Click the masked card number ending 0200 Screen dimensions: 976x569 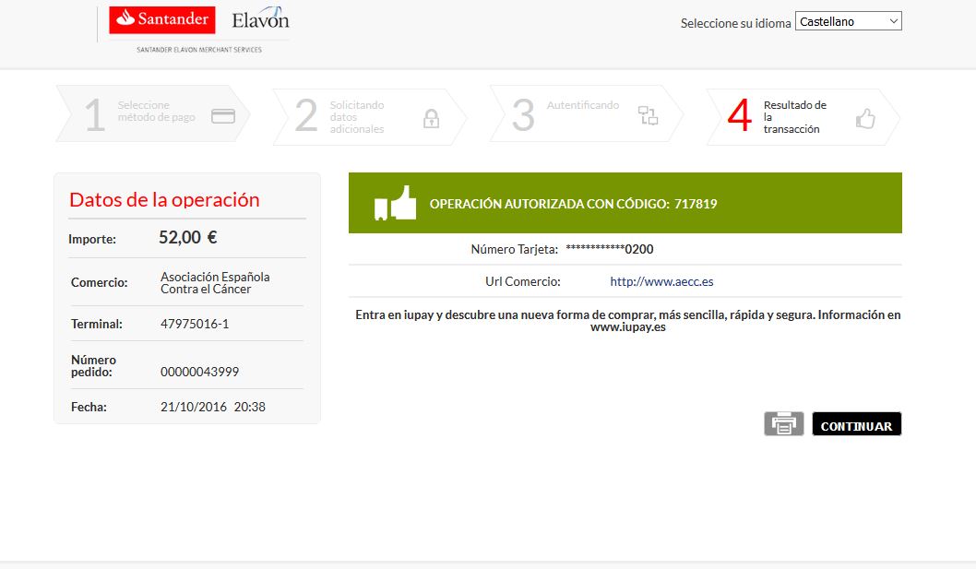tap(609, 249)
